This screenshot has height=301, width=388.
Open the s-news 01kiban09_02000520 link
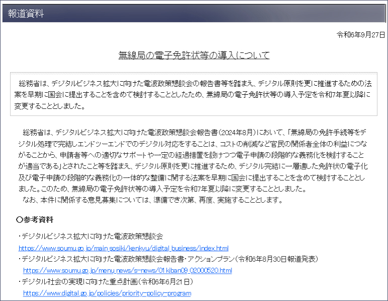[x=127, y=270]
